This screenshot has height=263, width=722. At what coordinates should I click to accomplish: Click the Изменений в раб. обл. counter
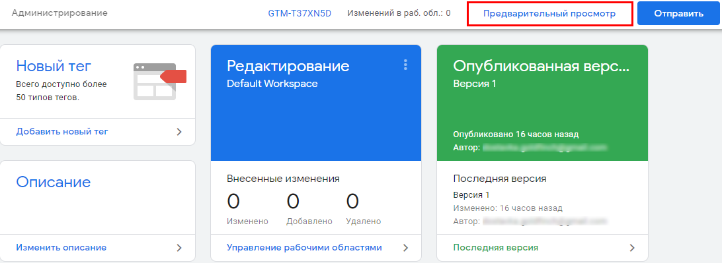399,13
